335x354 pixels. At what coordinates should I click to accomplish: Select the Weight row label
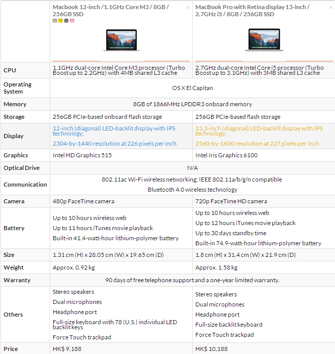click(x=14, y=268)
